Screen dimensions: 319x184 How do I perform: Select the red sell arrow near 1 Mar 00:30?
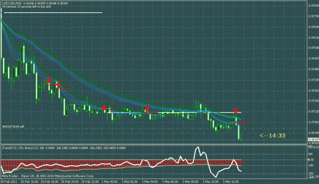(x=104, y=108)
